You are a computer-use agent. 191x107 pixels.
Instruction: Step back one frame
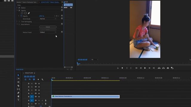(141, 68)
